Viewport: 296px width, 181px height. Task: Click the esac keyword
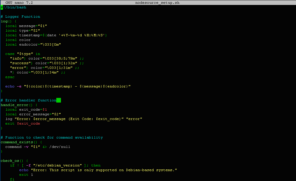tap(10, 77)
